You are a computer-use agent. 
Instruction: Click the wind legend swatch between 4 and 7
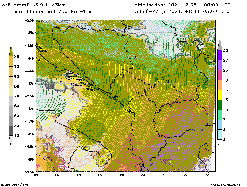pyautogui.click(x=220, y=125)
